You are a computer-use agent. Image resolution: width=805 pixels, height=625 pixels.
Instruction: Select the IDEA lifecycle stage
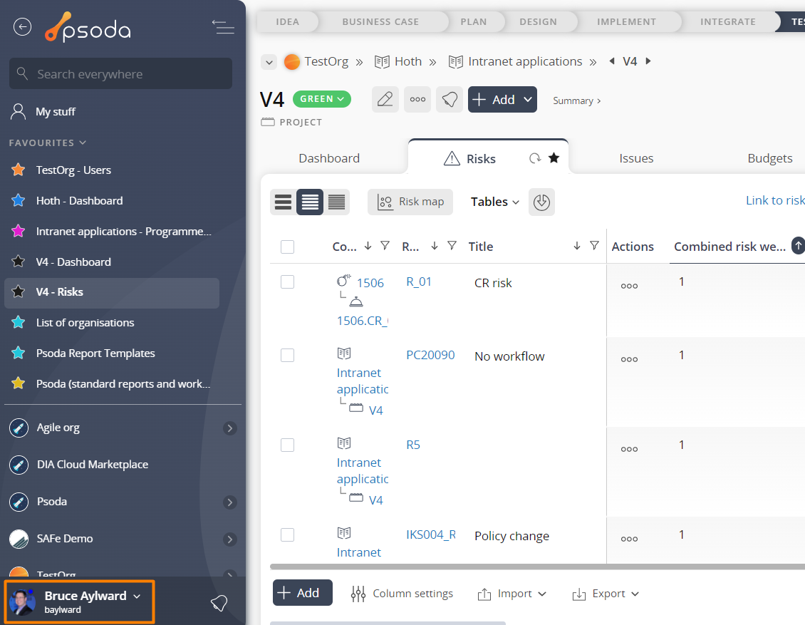coord(288,21)
